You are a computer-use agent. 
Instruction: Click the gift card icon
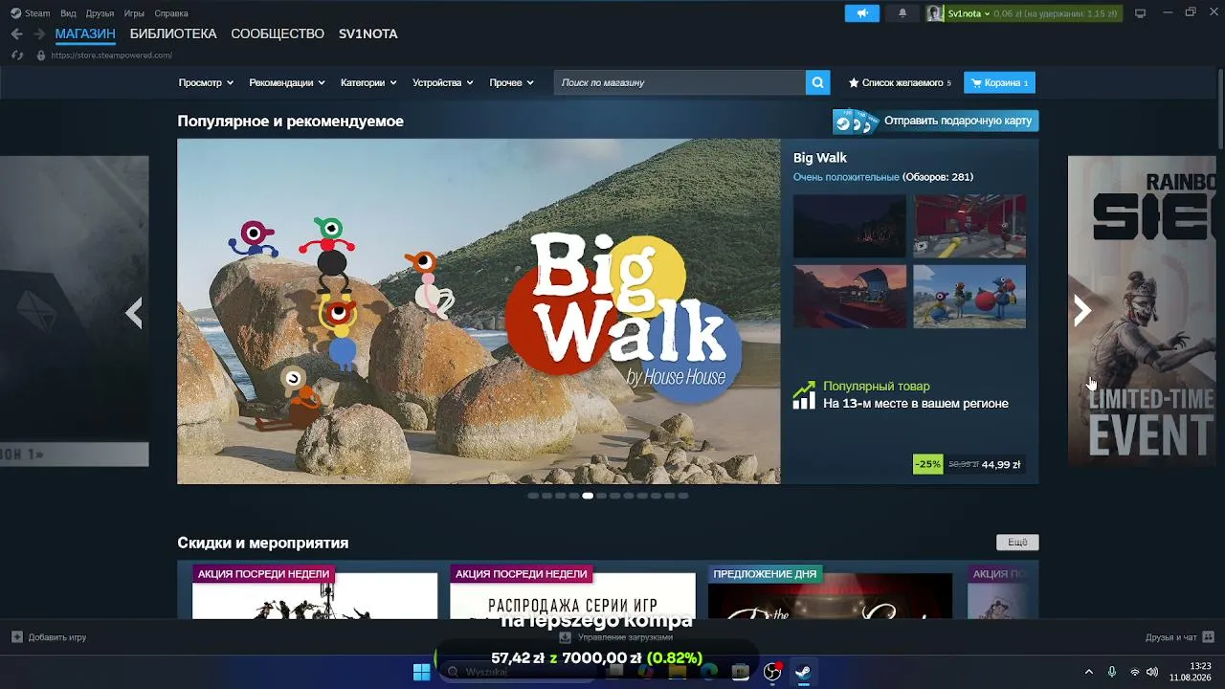[857, 121]
